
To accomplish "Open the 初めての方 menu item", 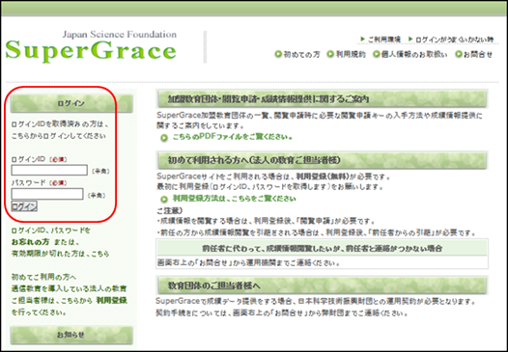I will pyautogui.click(x=301, y=54).
